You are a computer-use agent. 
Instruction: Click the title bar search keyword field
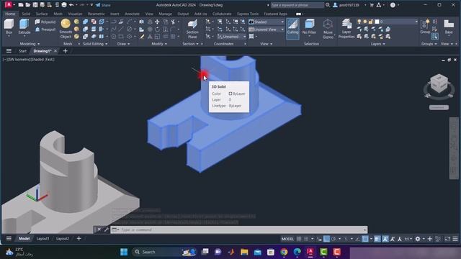coord(297,5)
